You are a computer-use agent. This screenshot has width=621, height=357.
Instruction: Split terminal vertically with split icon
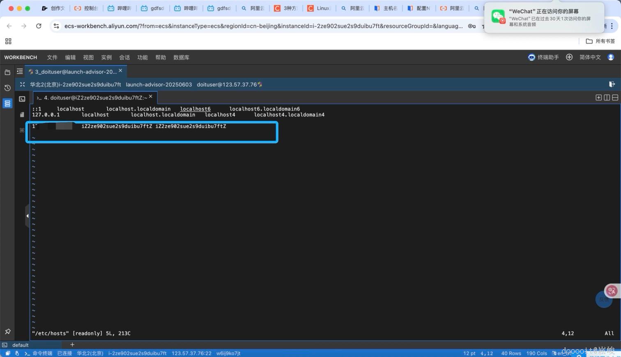[607, 97]
